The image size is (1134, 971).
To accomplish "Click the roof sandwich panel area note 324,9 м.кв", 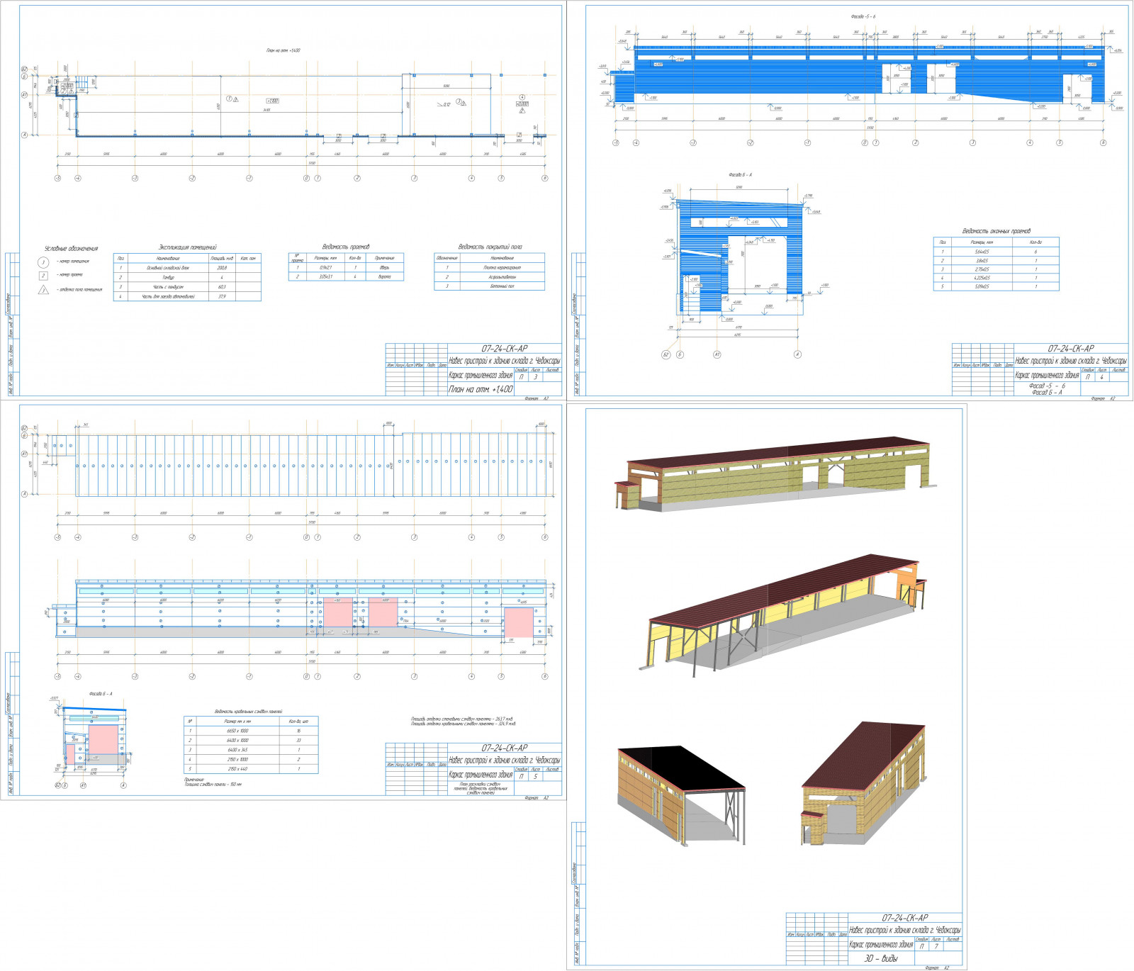I will point(464,724).
